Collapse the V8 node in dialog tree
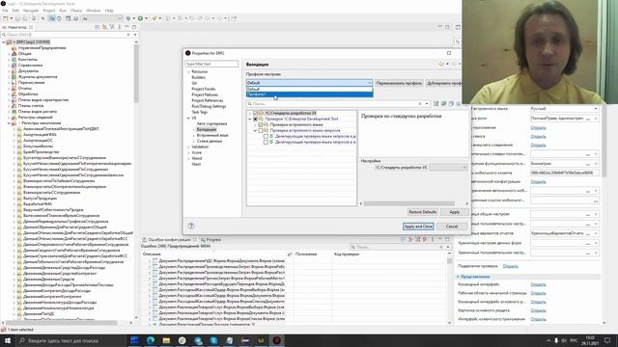Screen dimensions: 618x347 pos(189,118)
